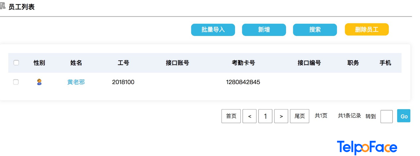Click the previous page arrow
The height and width of the screenshot is (156, 420).
click(x=250, y=116)
